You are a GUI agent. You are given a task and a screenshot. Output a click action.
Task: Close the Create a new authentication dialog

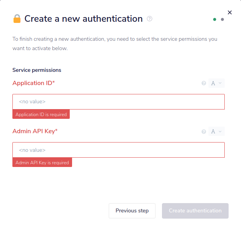230,12
